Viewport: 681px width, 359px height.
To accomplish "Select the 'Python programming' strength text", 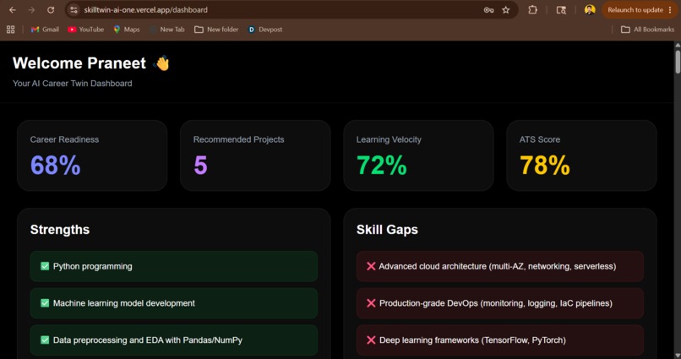I will coord(92,267).
